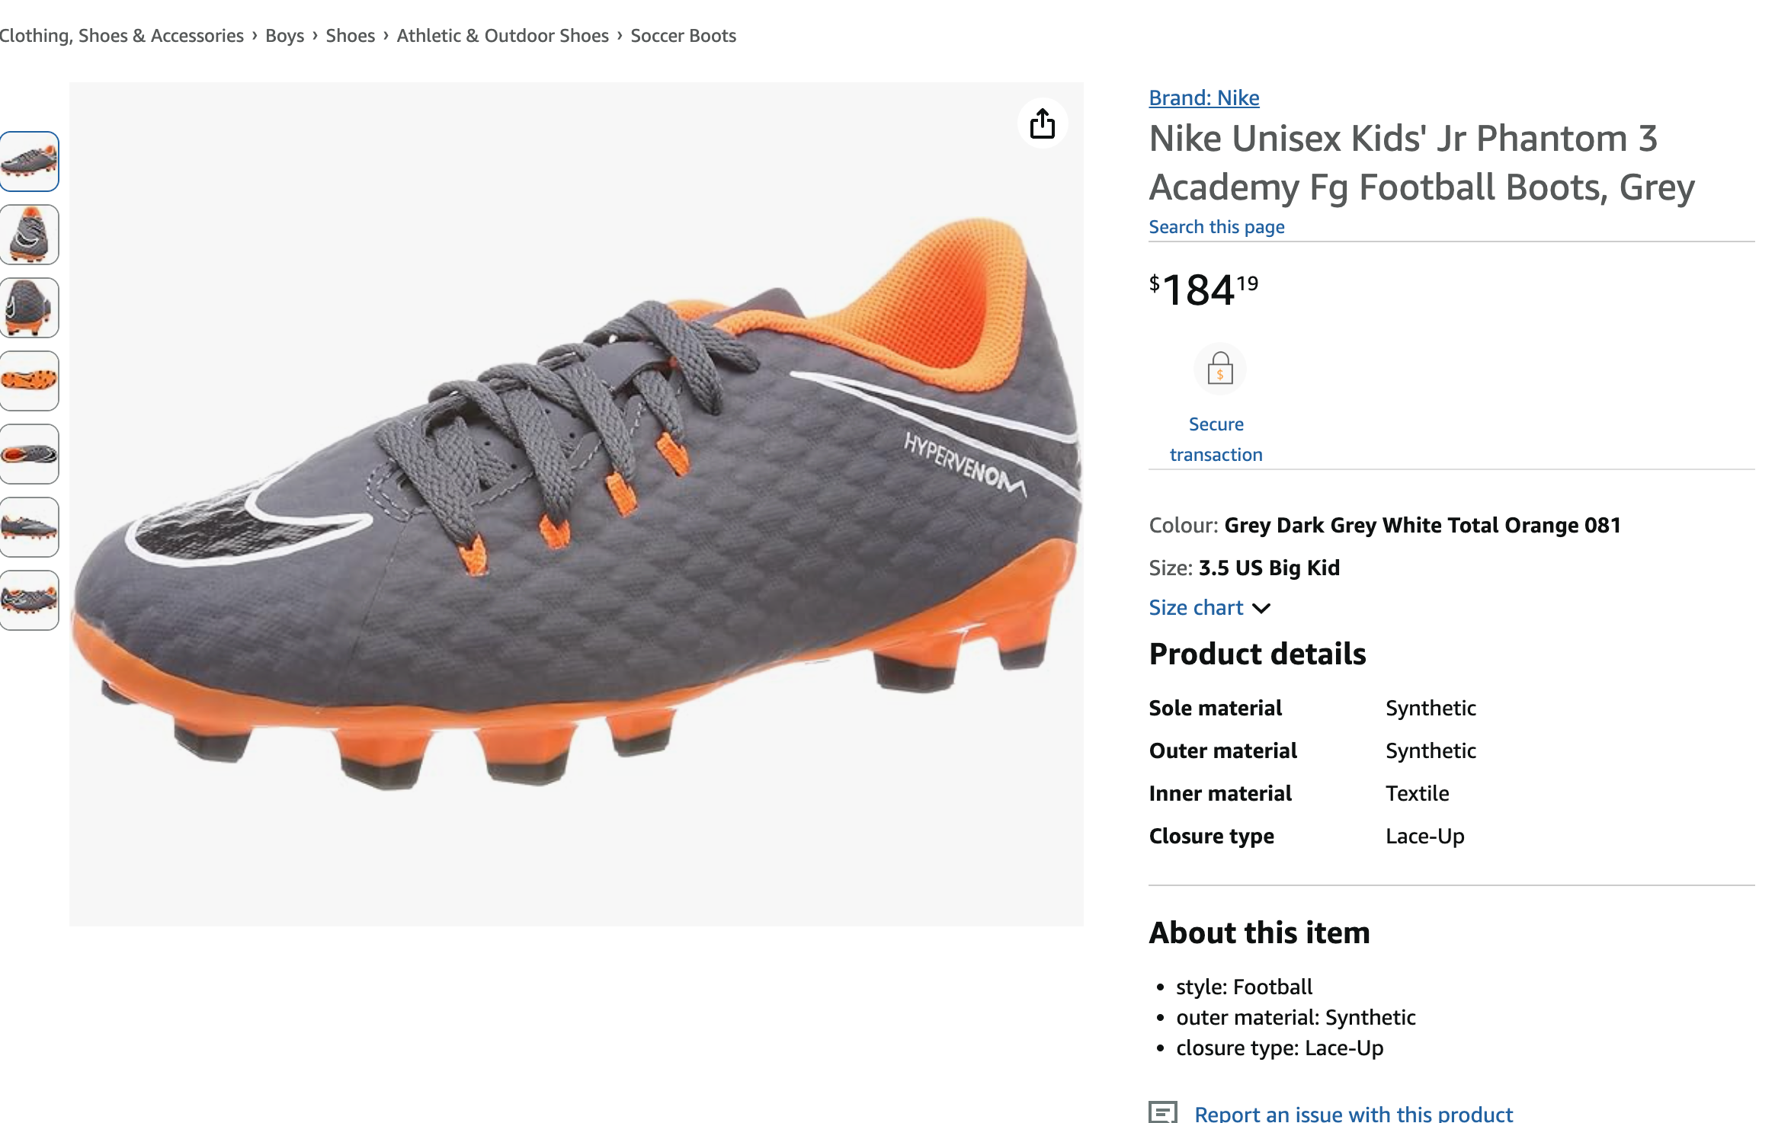The height and width of the screenshot is (1123, 1791).
Task: Navigate to the Shoes breadcrumb
Action: pyautogui.click(x=350, y=36)
